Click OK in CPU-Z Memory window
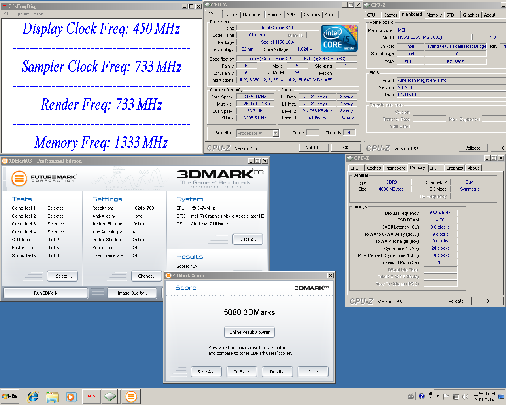The height and width of the screenshot is (405, 506). [489, 301]
